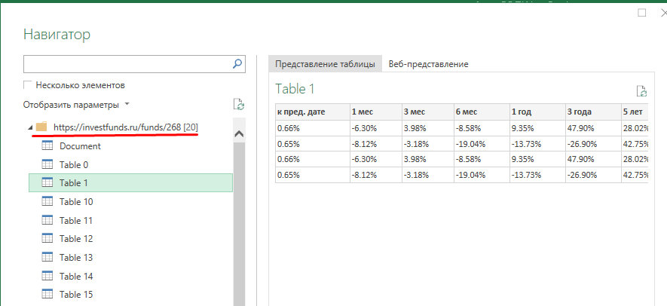The height and width of the screenshot is (306, 667).
Task: Click the "3 года" column header
Action: (579, 112)
